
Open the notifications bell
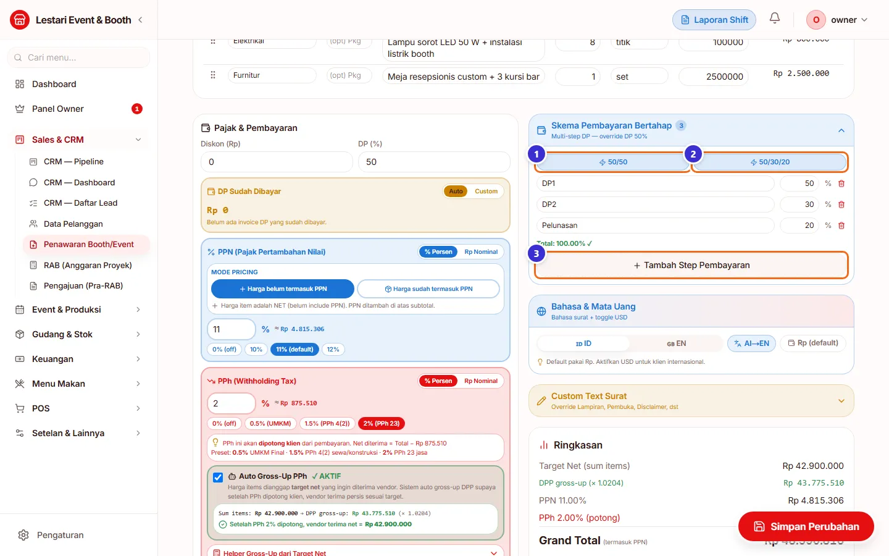775,18
